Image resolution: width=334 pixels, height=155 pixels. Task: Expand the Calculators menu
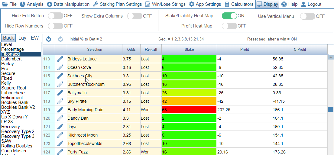[x=239, y=4]
